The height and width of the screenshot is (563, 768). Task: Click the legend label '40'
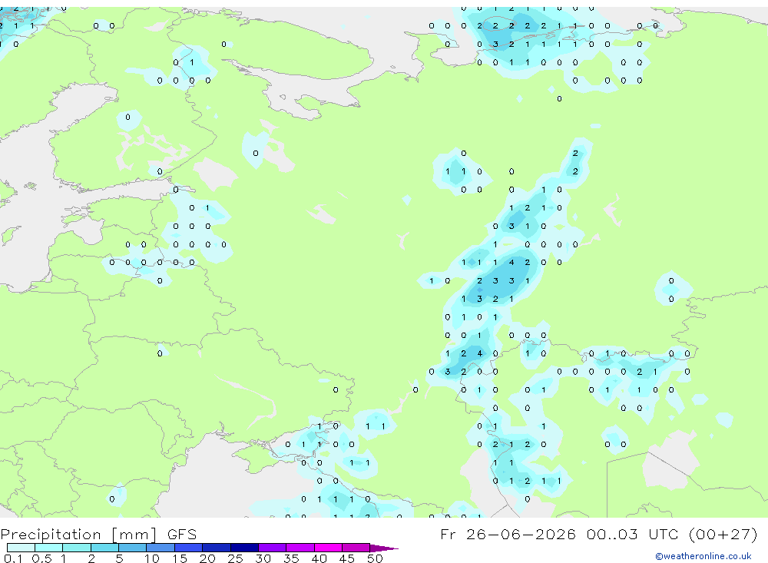(319, 558)
